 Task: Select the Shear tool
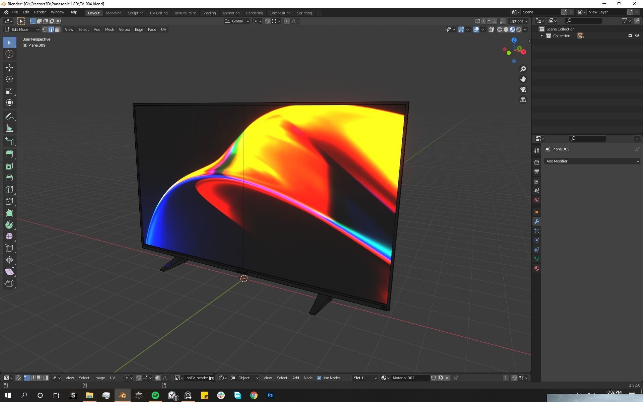9,271
